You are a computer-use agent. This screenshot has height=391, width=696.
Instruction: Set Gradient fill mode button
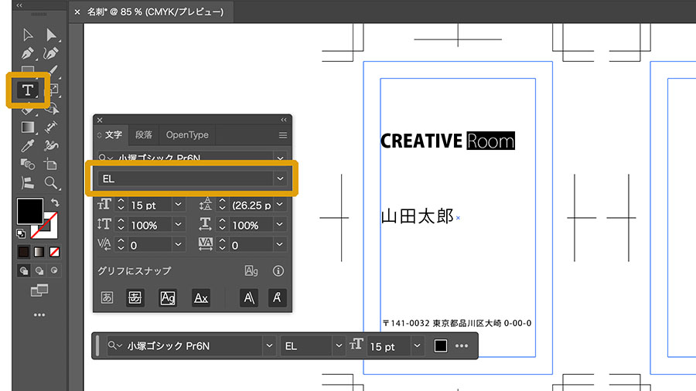coord(39,252)
